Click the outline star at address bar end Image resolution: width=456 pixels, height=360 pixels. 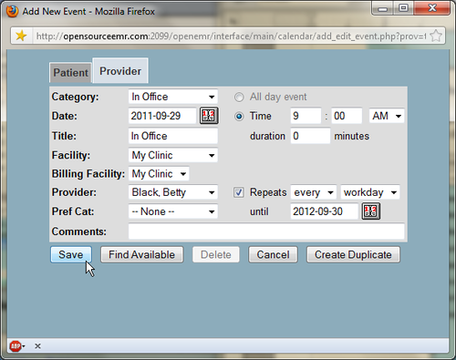click(x=436, y=36)
